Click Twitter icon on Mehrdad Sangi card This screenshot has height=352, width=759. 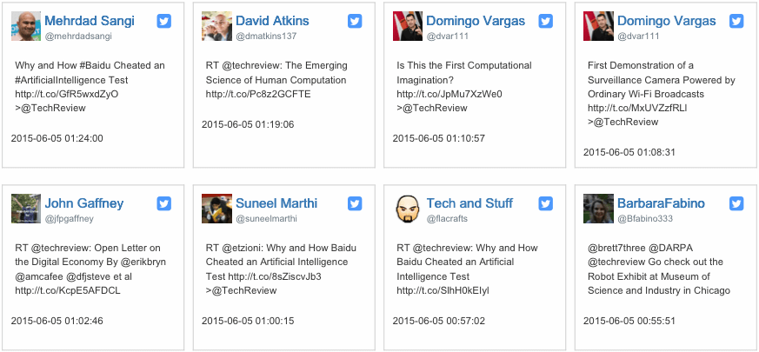164,21
